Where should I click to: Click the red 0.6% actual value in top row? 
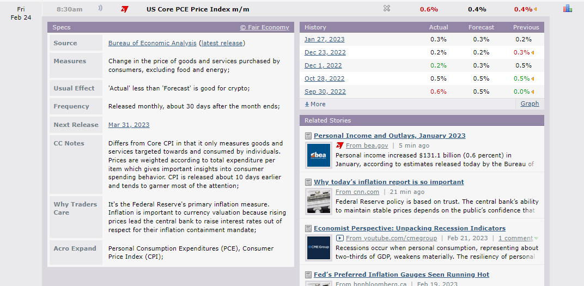[429, 9]
